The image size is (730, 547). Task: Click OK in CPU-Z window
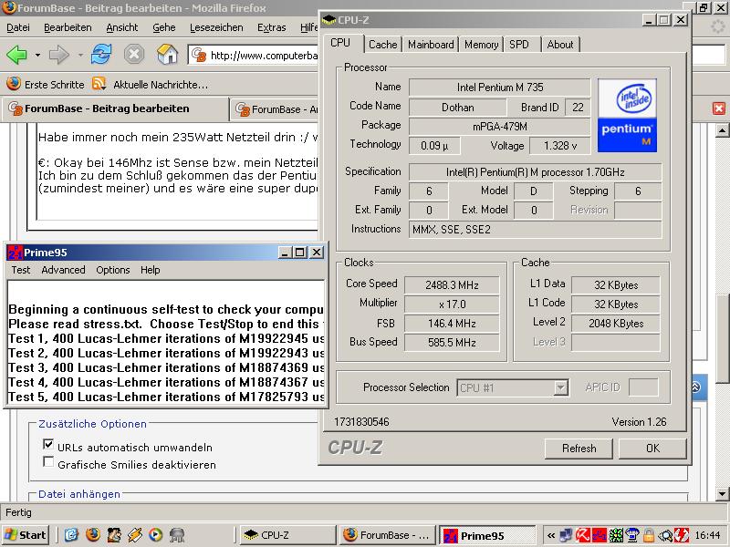(652, 449)
